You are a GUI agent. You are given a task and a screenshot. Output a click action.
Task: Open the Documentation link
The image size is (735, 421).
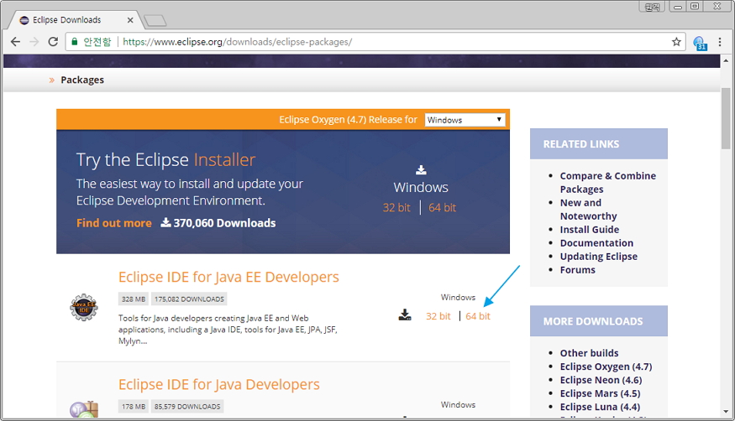[x=596, y=243]
